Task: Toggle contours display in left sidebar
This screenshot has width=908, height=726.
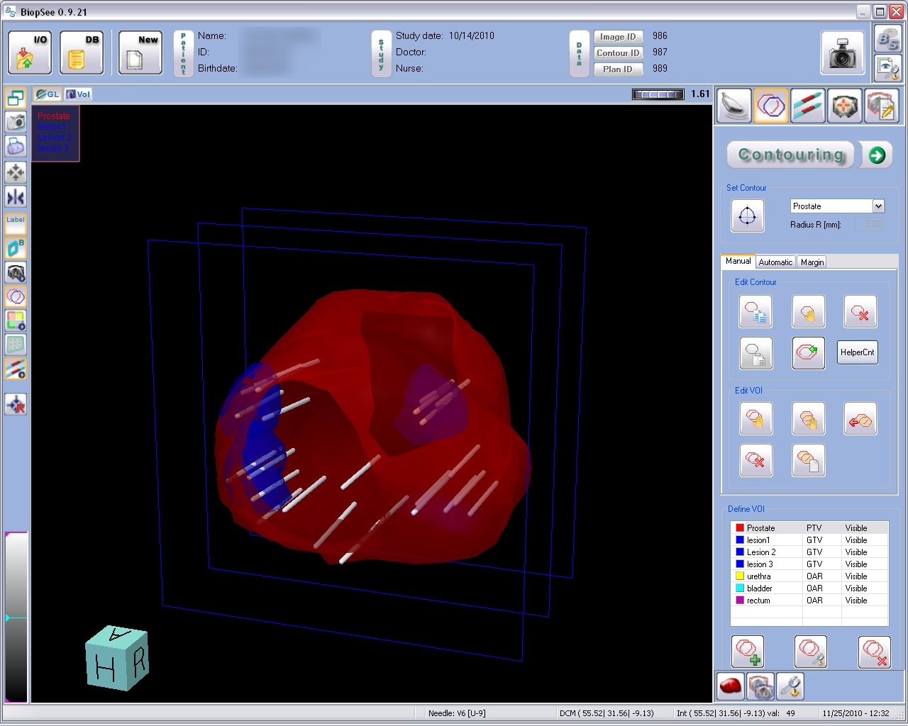Action: click(16, 296)
